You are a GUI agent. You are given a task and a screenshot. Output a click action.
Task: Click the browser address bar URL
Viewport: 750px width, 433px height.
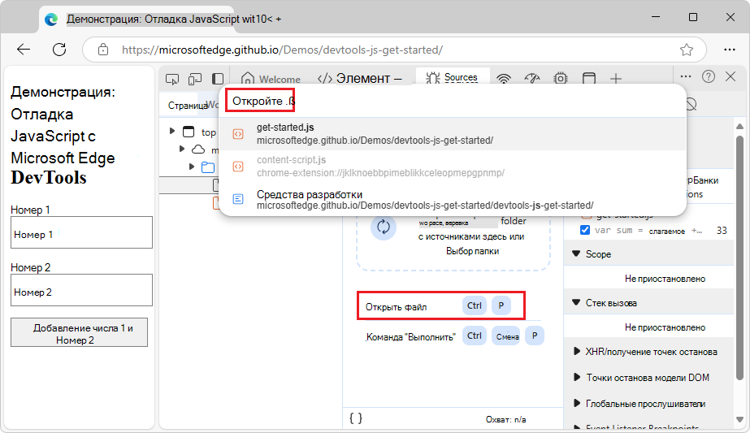(282, 50)
